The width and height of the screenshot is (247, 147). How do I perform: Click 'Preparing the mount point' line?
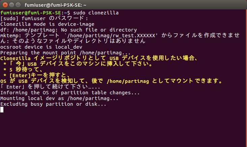(65, 53)
